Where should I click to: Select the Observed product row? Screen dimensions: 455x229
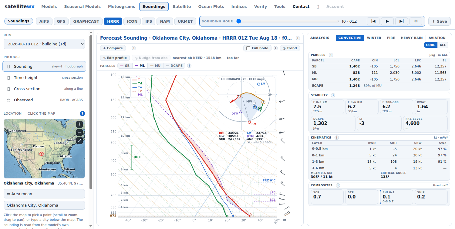[44, 100]
